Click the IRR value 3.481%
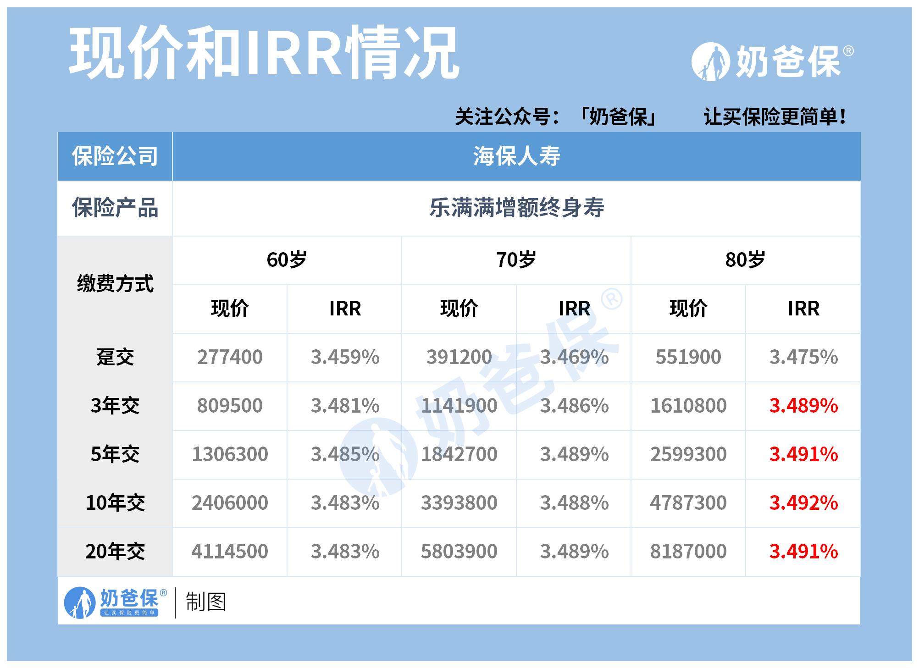 (x=345, y=406)
